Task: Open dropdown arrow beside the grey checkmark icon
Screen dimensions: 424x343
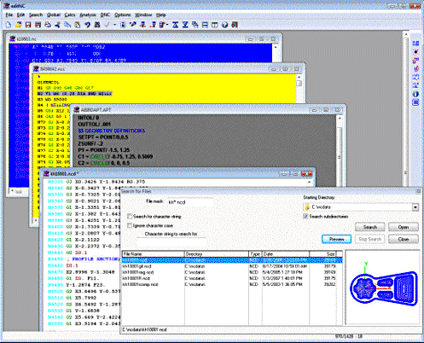Action: point(114,25)
